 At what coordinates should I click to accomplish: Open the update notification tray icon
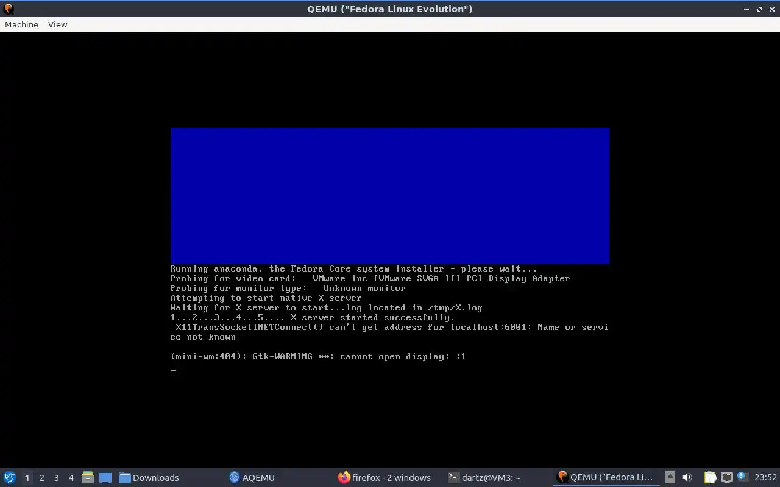pyautogui.click(x=742, y=477)
